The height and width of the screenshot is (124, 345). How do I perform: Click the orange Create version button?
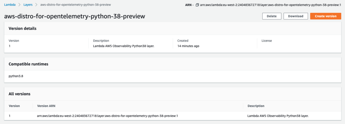click(x=325, y=16)
